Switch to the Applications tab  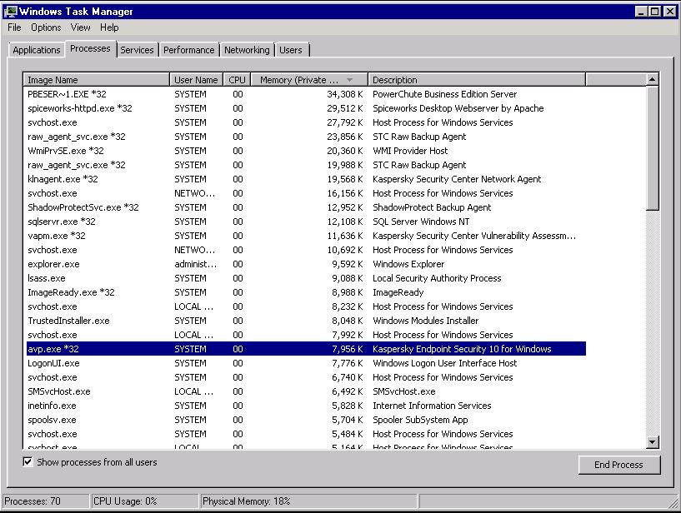(36, 50)
